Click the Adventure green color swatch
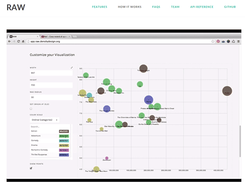 point(64,136)
